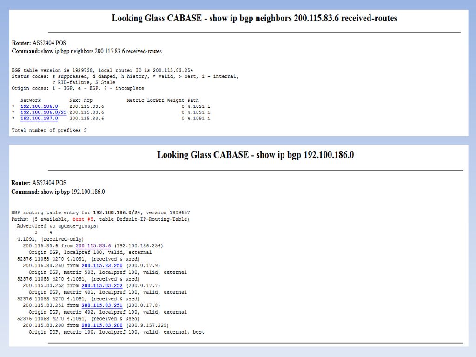
Task: Open the 192.100.186.0 network link
Action: pos(39,106)
